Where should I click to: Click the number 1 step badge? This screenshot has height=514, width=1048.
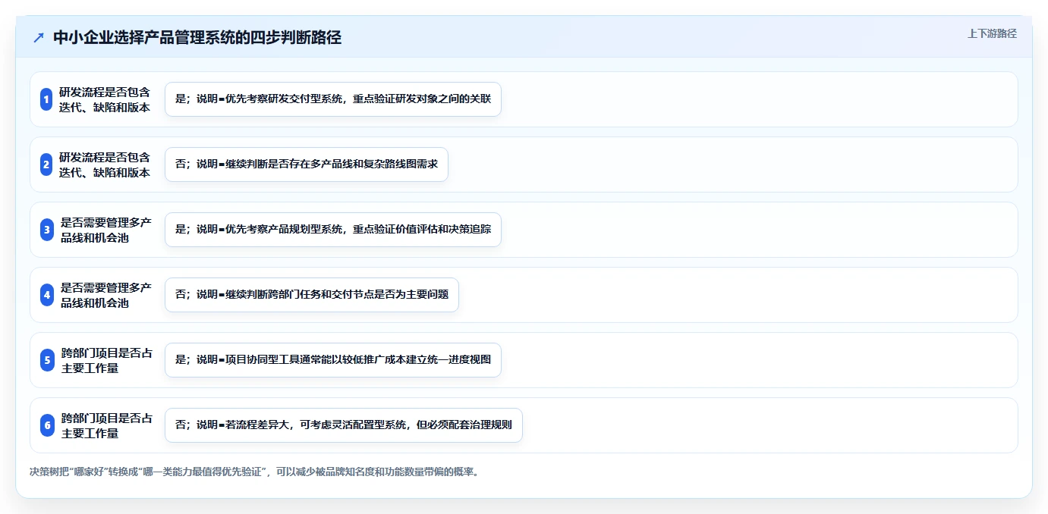click(46, 99)
